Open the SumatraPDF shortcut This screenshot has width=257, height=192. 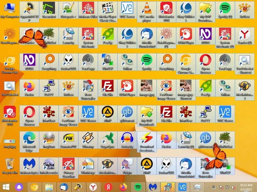[x=68, y=140]
